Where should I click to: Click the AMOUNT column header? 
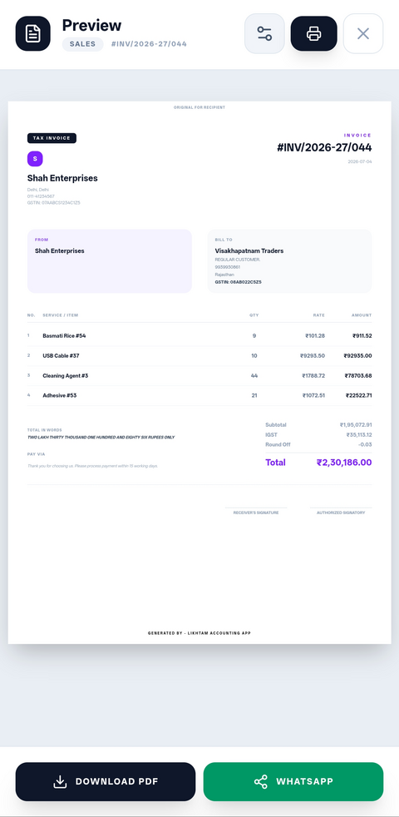pos(362,315)
